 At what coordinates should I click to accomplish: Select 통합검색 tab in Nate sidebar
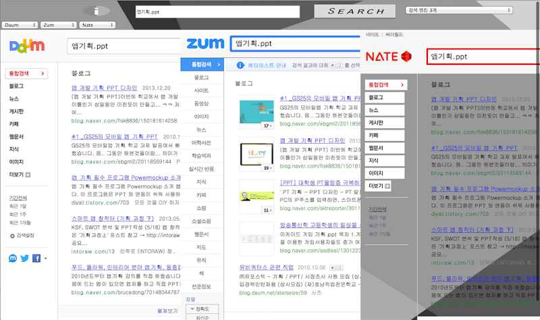[386, 85]
